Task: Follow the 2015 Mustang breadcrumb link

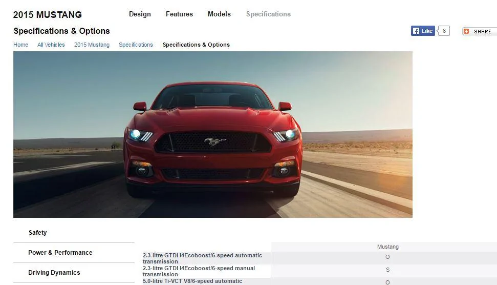Action: click(92, 45)
